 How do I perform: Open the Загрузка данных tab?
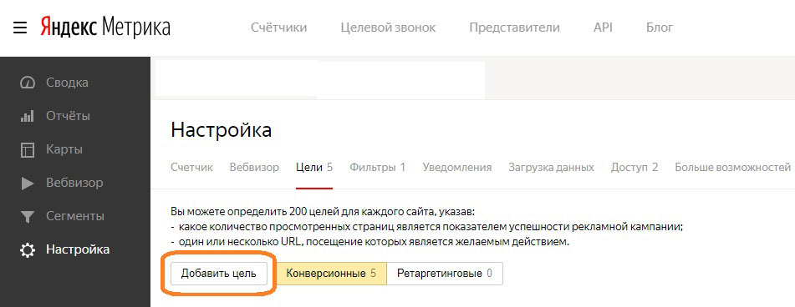[x=551, y=168]
